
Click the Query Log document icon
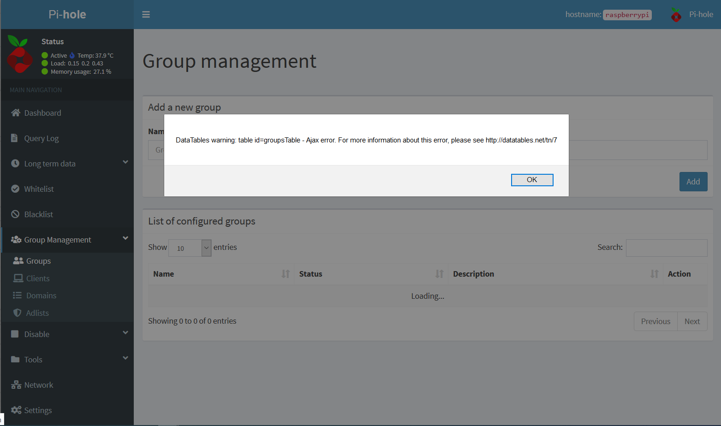click(15, 138)
